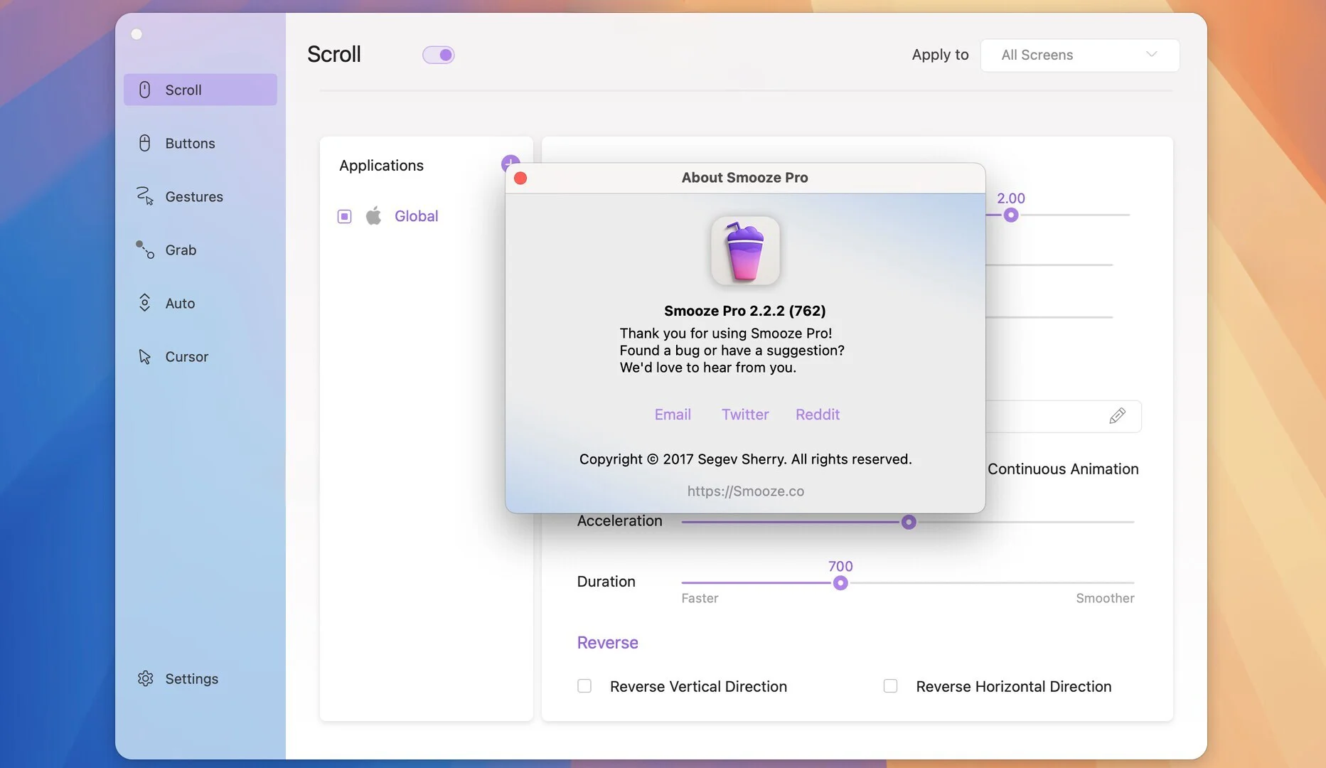The height and width of the screenshot is (768, 1326).
Task: Click the slider handle labeled 2.00
Action: 1010,215
